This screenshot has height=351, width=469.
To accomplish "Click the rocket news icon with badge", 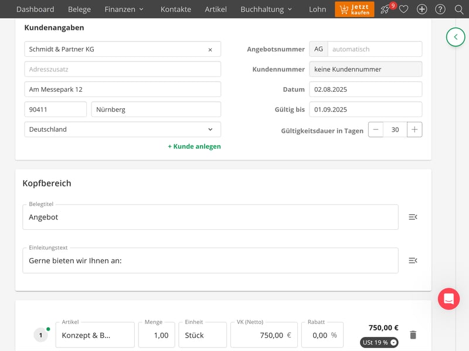I will [385, 9].
